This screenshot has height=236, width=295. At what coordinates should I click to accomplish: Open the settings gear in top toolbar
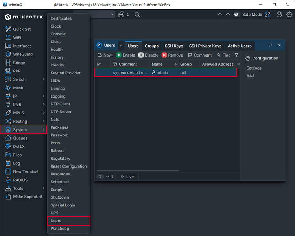coord(289,15)
